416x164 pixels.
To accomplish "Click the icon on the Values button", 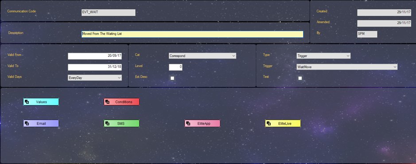I will 27,102.
